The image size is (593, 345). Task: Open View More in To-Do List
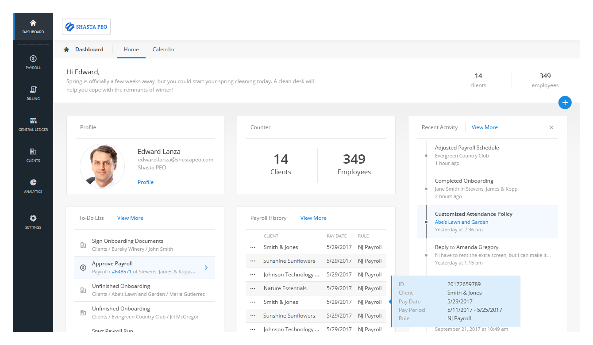click(x=130, y=218)
